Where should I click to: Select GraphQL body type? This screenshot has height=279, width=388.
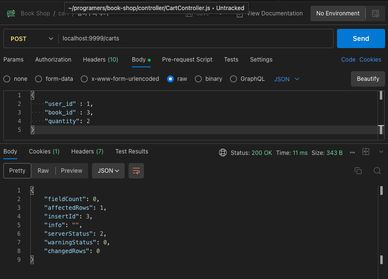pos(233,79)
